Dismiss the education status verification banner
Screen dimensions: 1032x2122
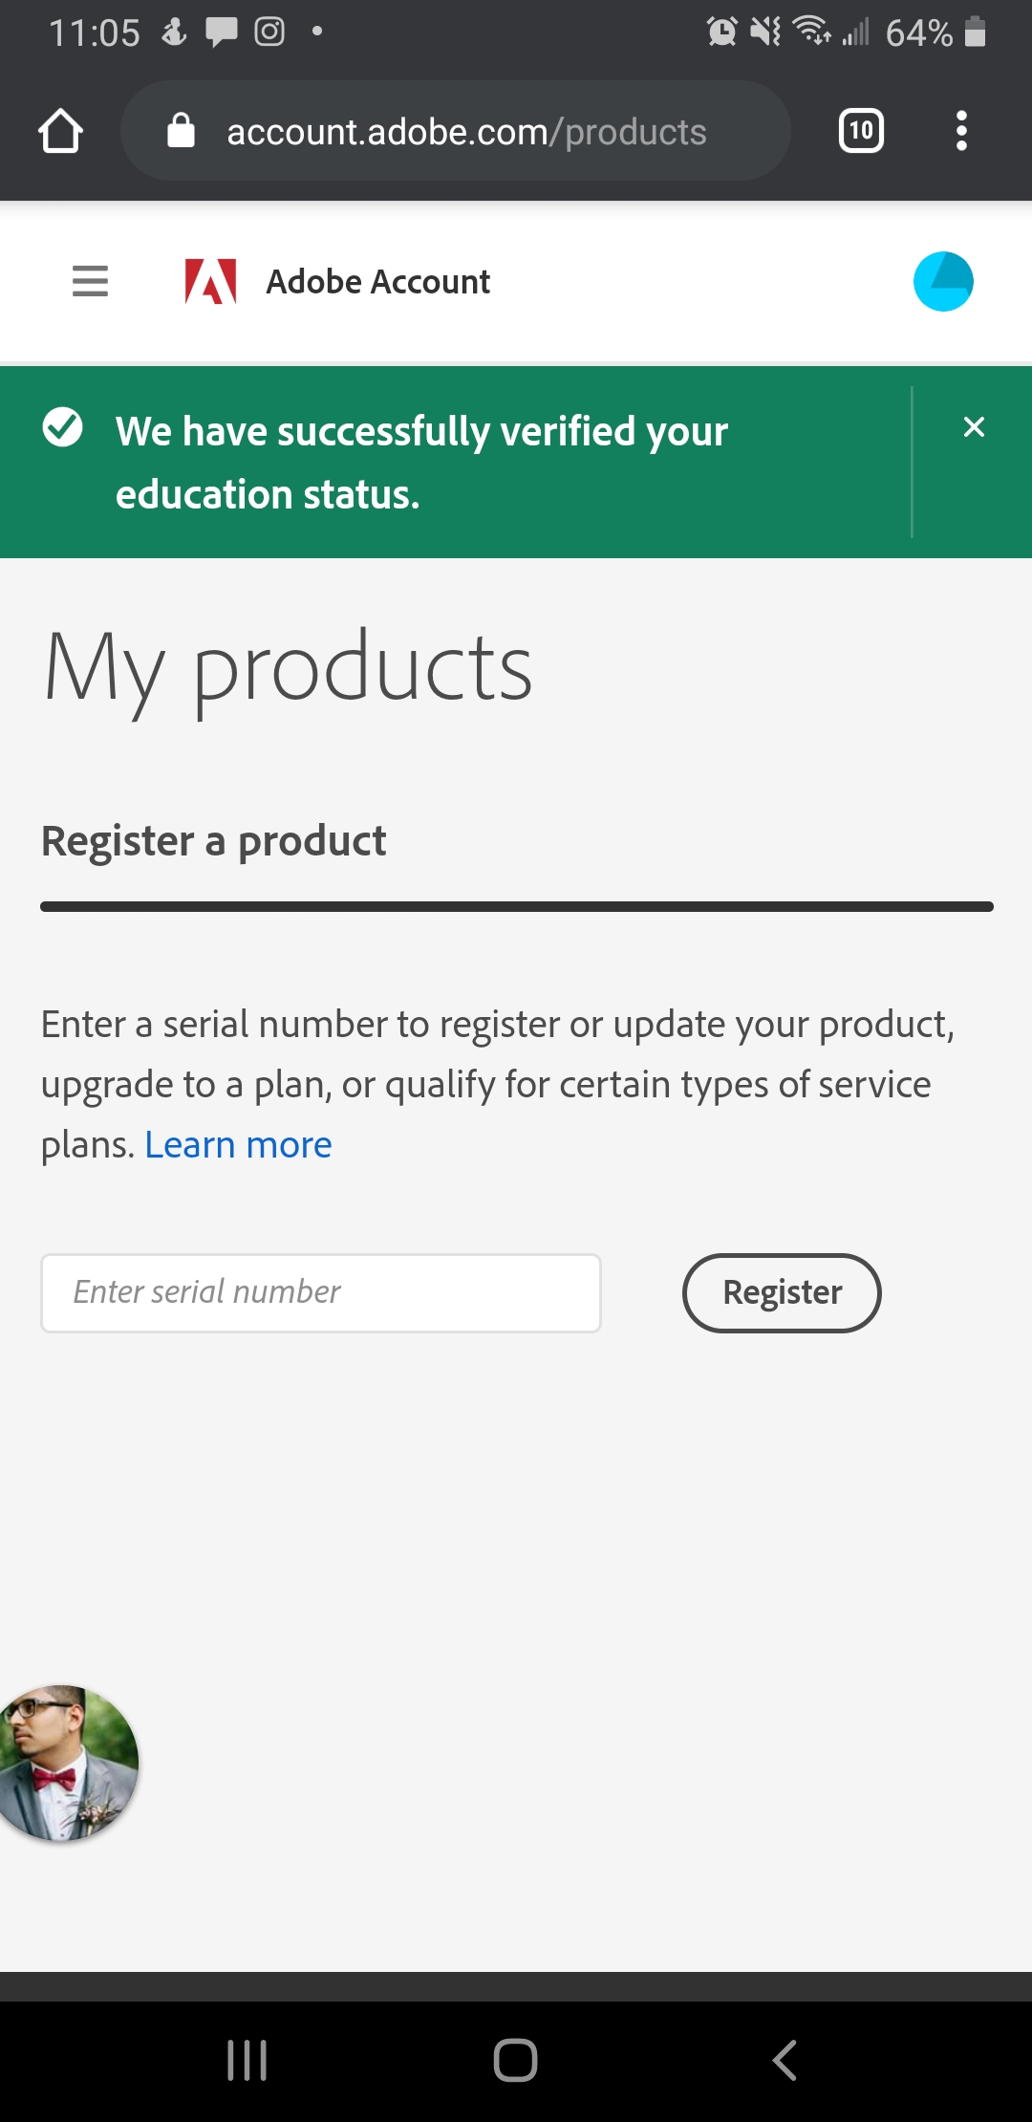pyautogui.click(x=974, y=427)
